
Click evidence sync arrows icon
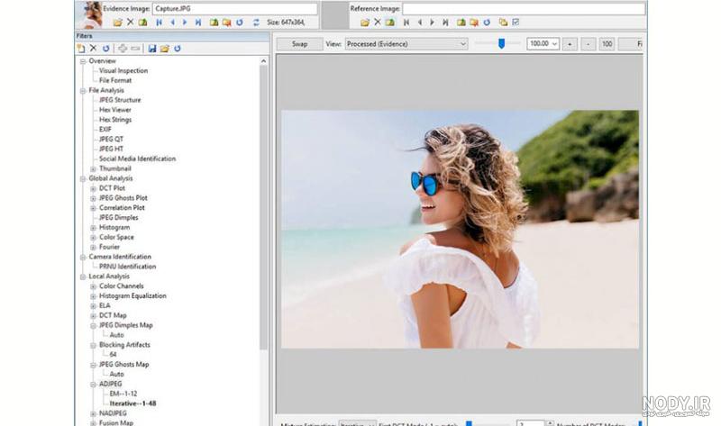256,22
